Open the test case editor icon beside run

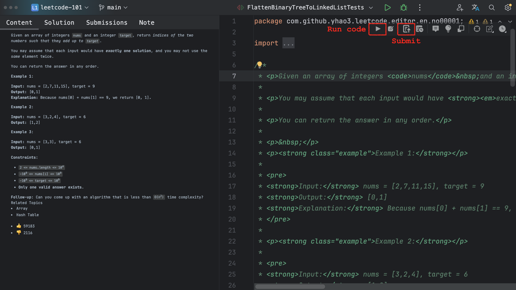[x=391, y=29]
